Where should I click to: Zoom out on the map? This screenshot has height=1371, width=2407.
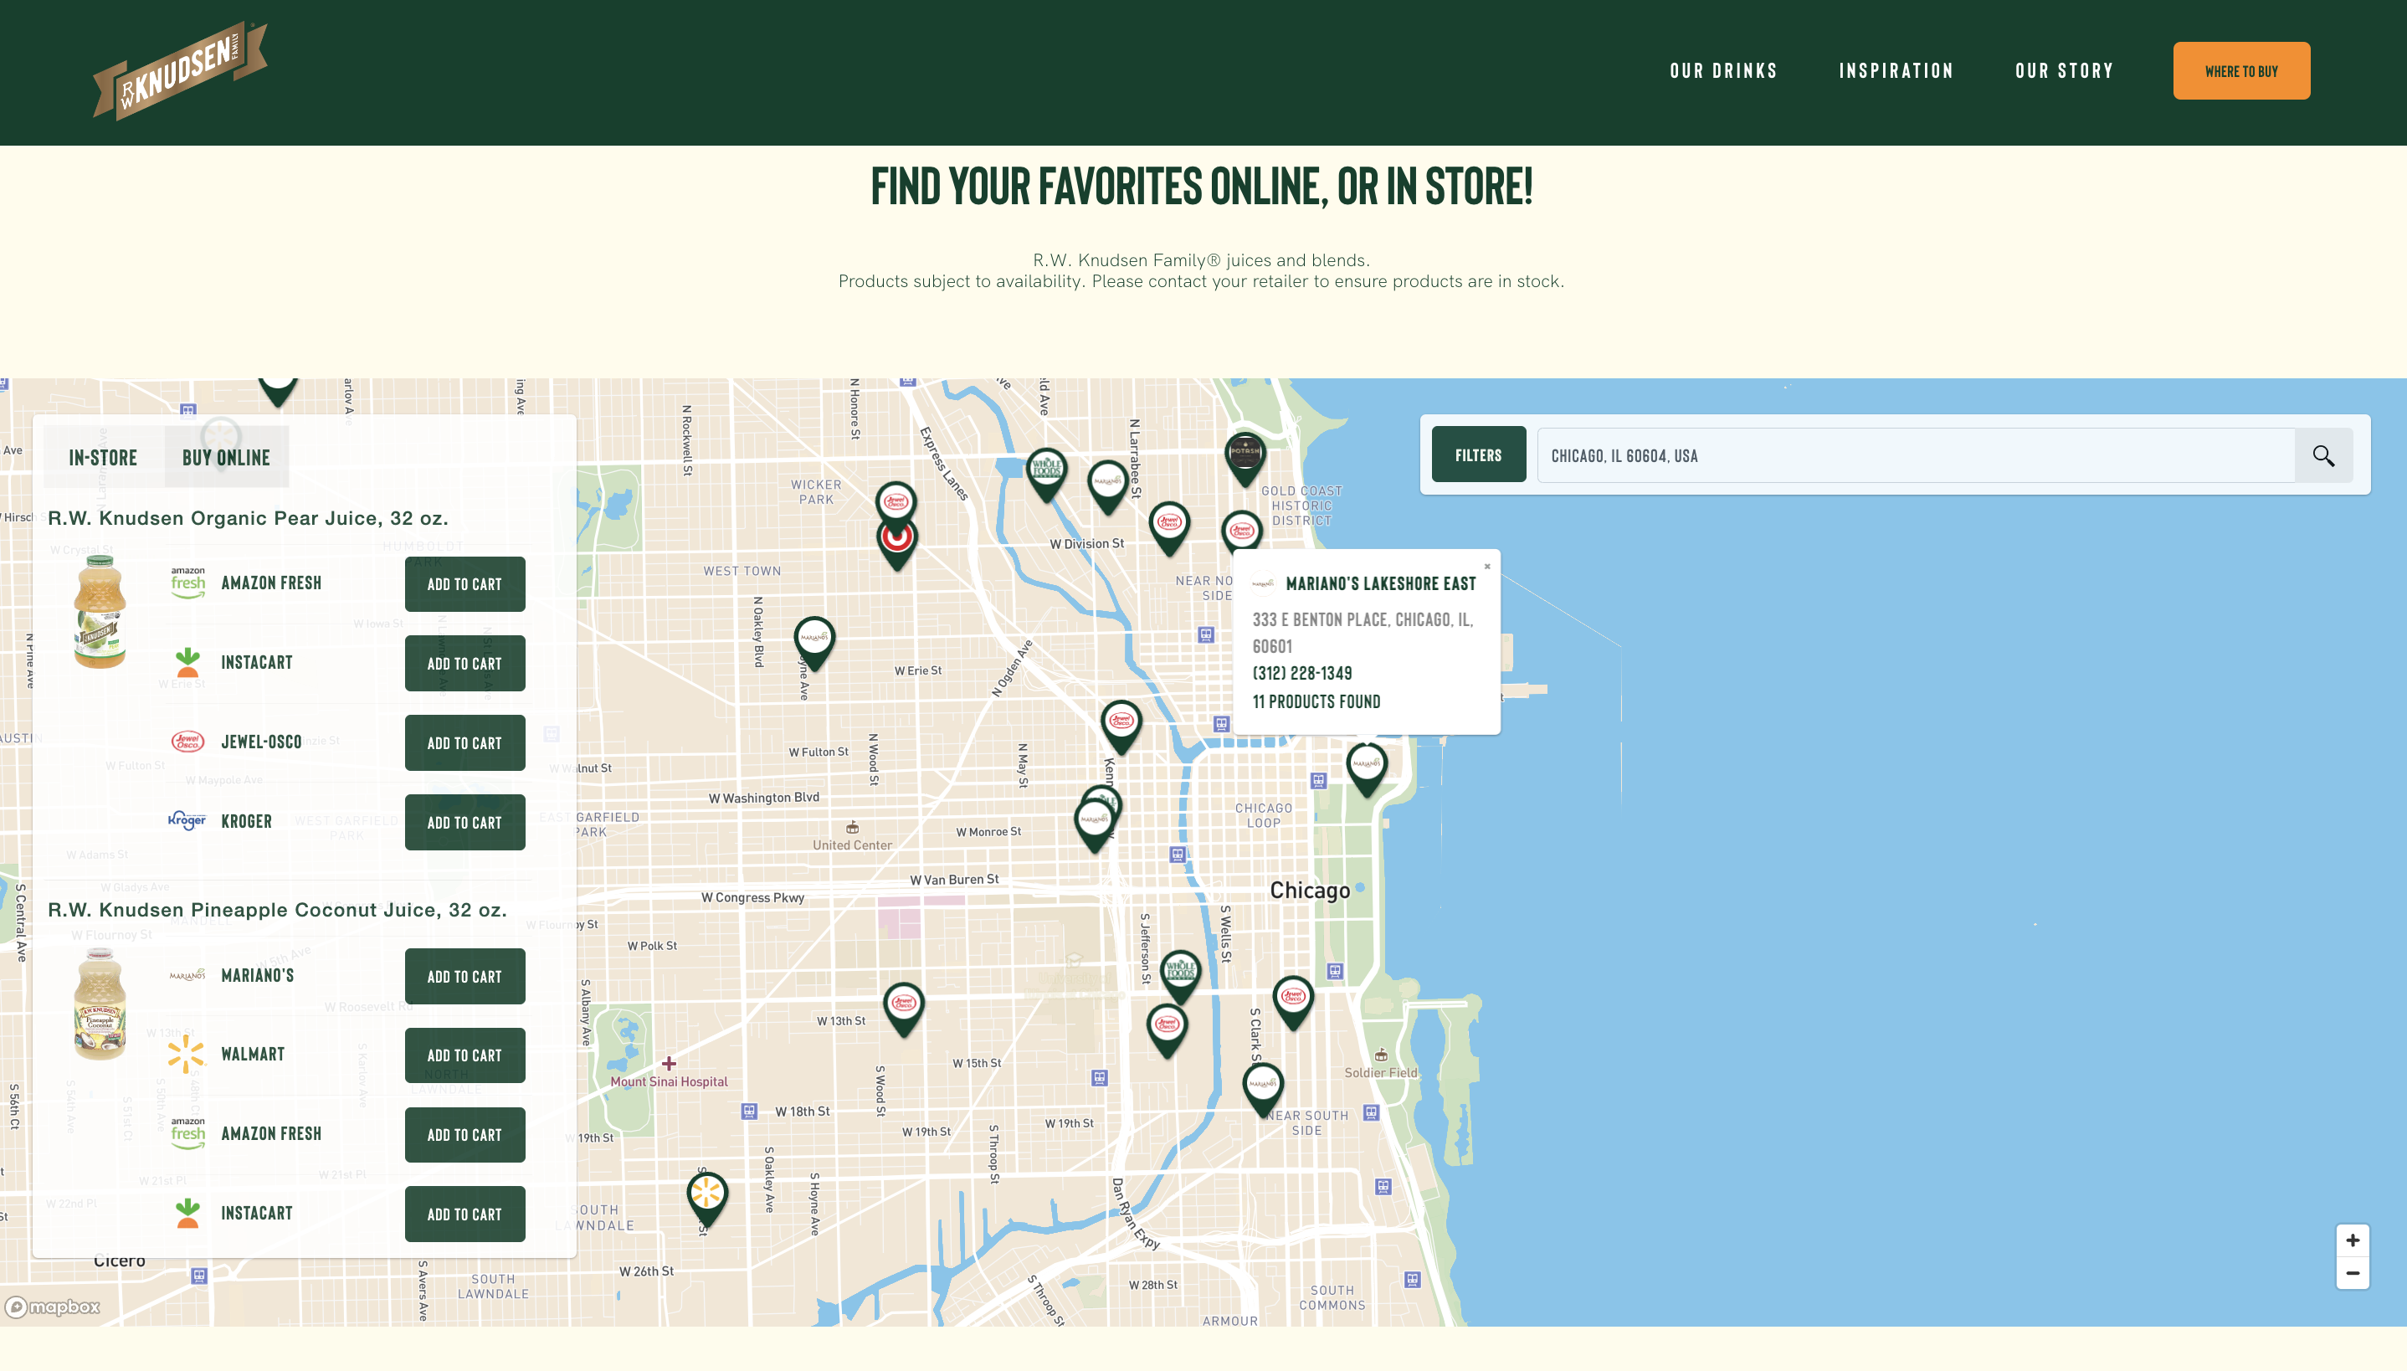[x=2352, y=1273]
